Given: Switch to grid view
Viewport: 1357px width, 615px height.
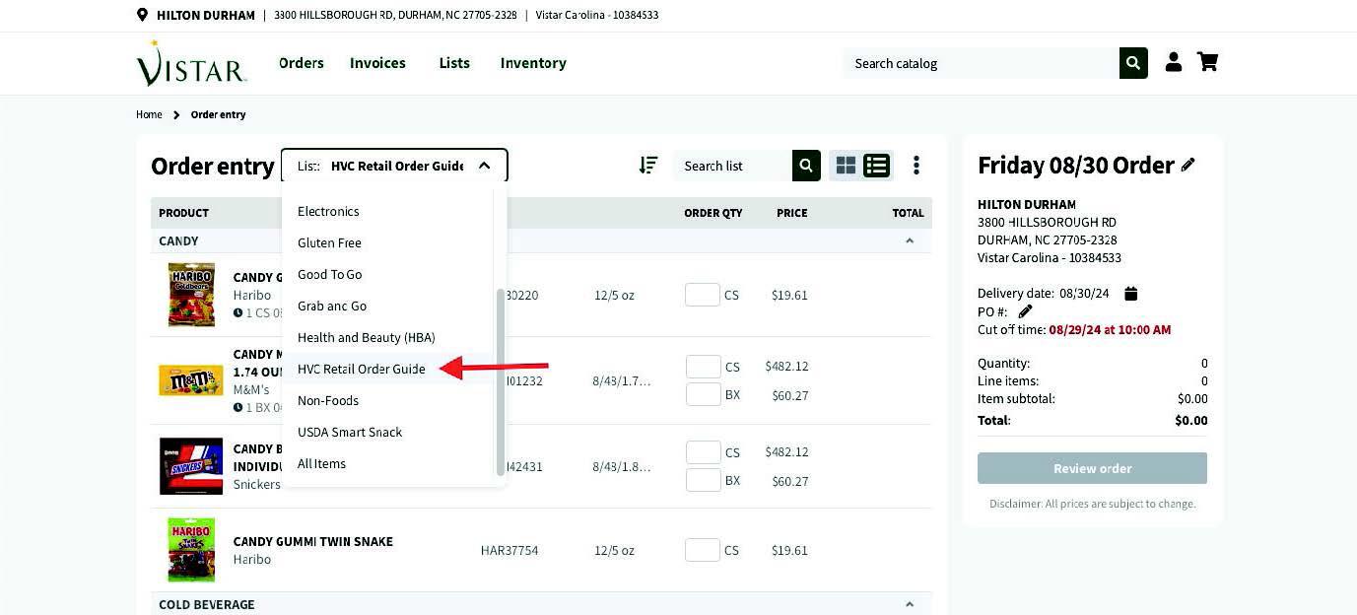Looking at the screenshot, I should pyautogui.click(x=846, y=166).
